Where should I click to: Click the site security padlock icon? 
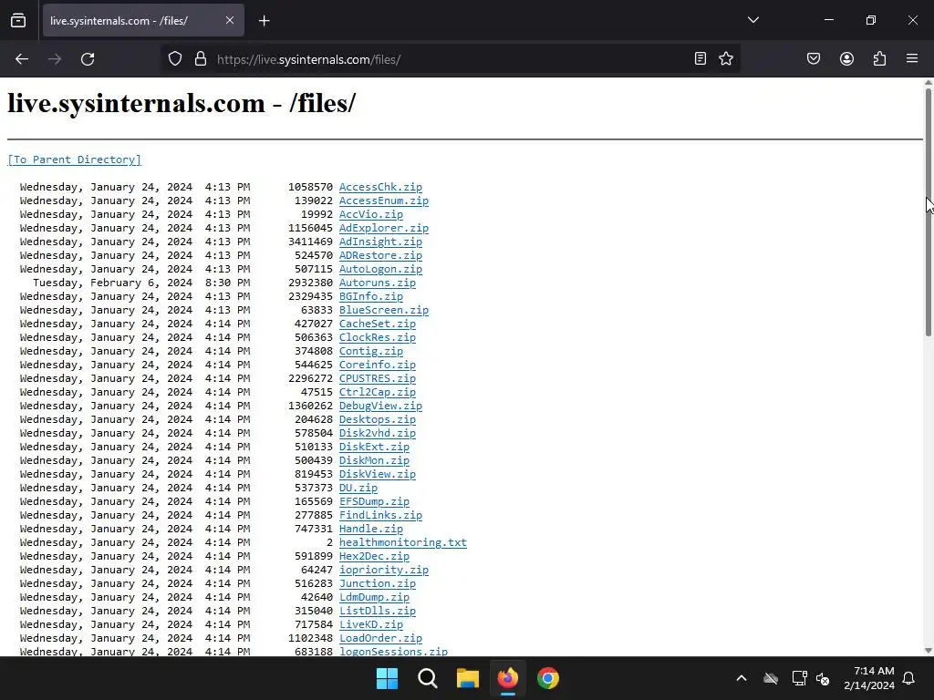[201, 59]
